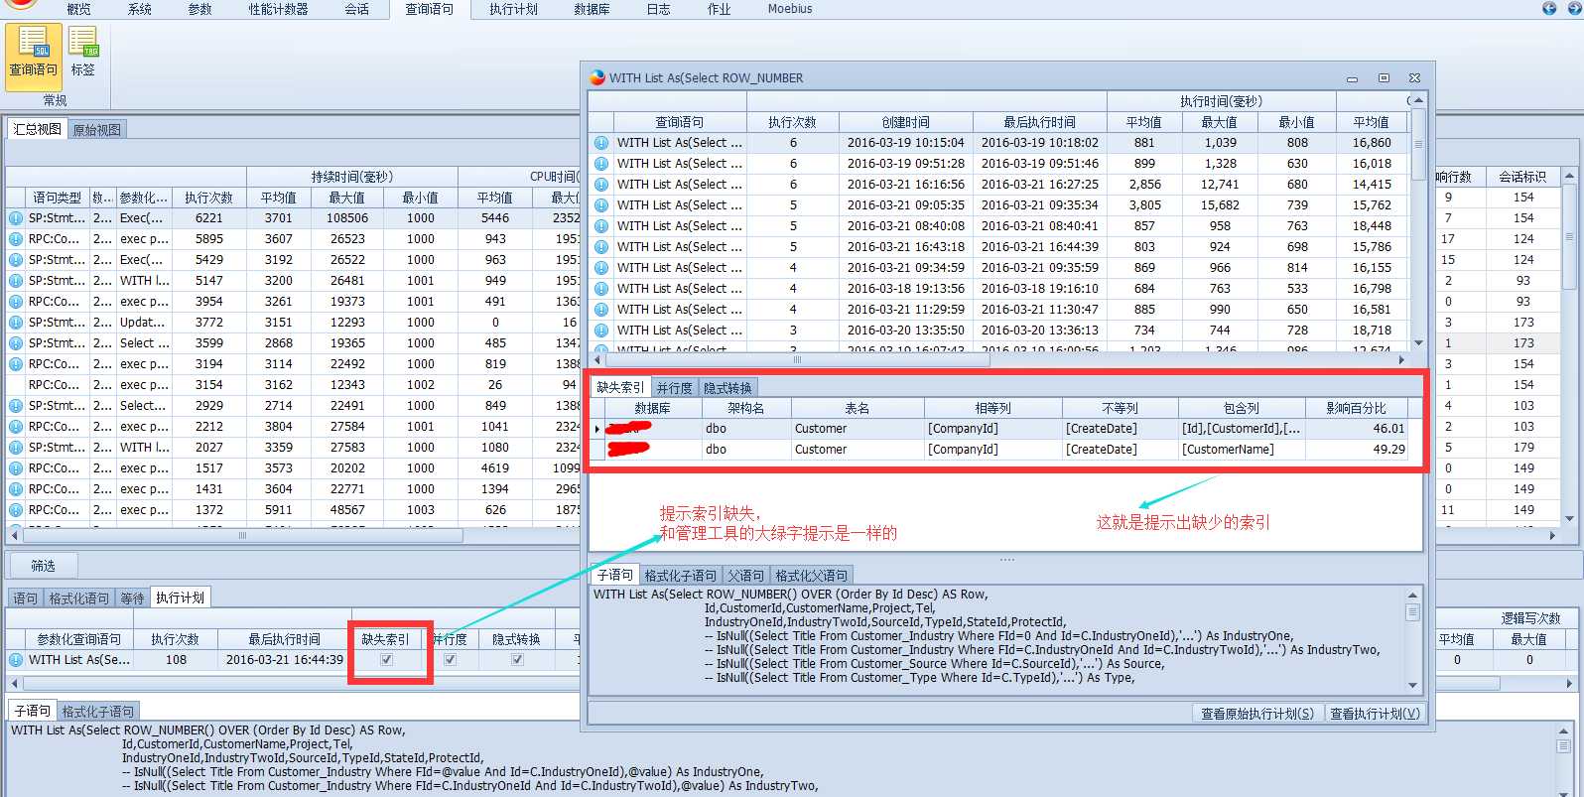Image resolution: width=1584 pixels, height=797 pixels.
Task: Click the info icon on the 1372 row
Action: point(16,510)
